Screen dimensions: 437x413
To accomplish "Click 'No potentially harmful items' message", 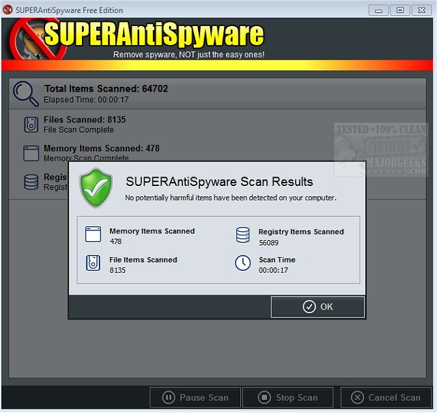I will click(231, 198).
